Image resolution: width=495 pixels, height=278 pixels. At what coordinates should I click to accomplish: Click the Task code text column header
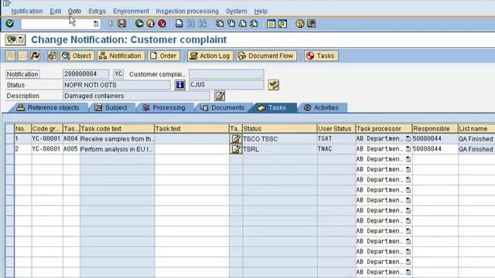pyautogui.click(x=117, y=129)
